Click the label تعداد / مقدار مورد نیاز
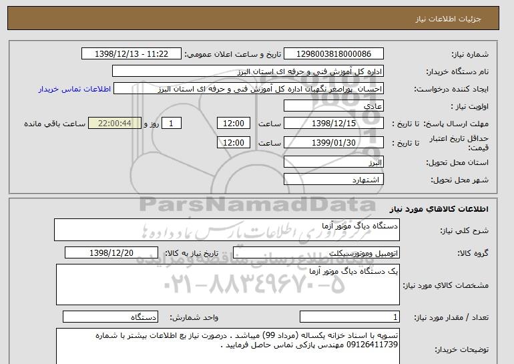 pyautogui.click(x=451, y=317)
